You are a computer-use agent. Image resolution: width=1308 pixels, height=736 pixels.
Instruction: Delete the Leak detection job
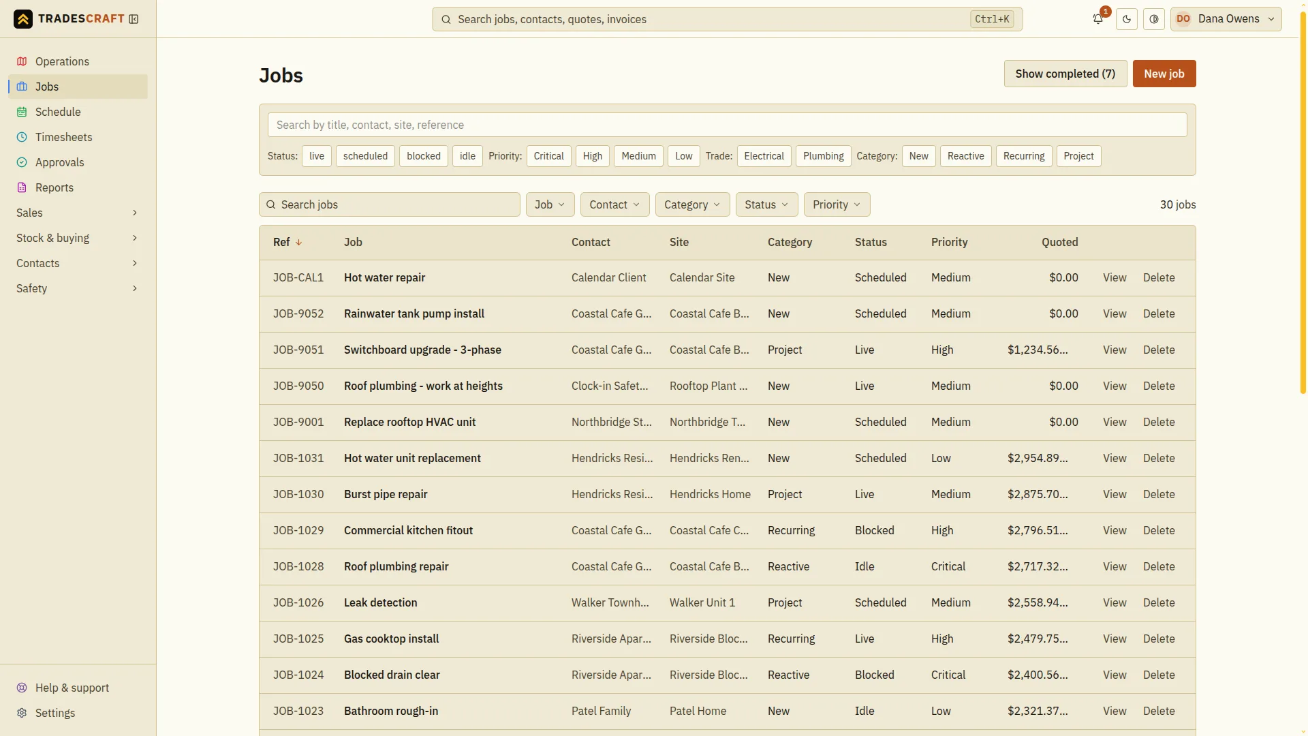1159,603
